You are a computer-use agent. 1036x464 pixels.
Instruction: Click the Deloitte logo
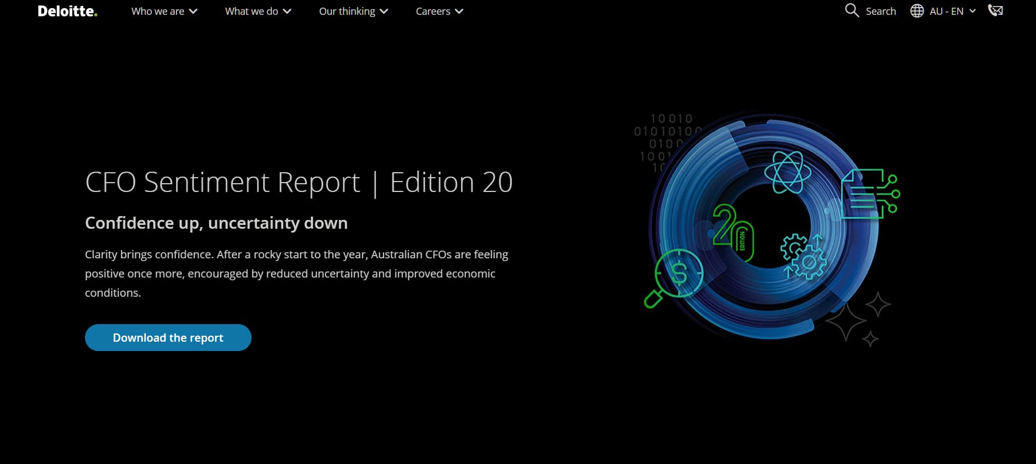(x=67, y=11)
